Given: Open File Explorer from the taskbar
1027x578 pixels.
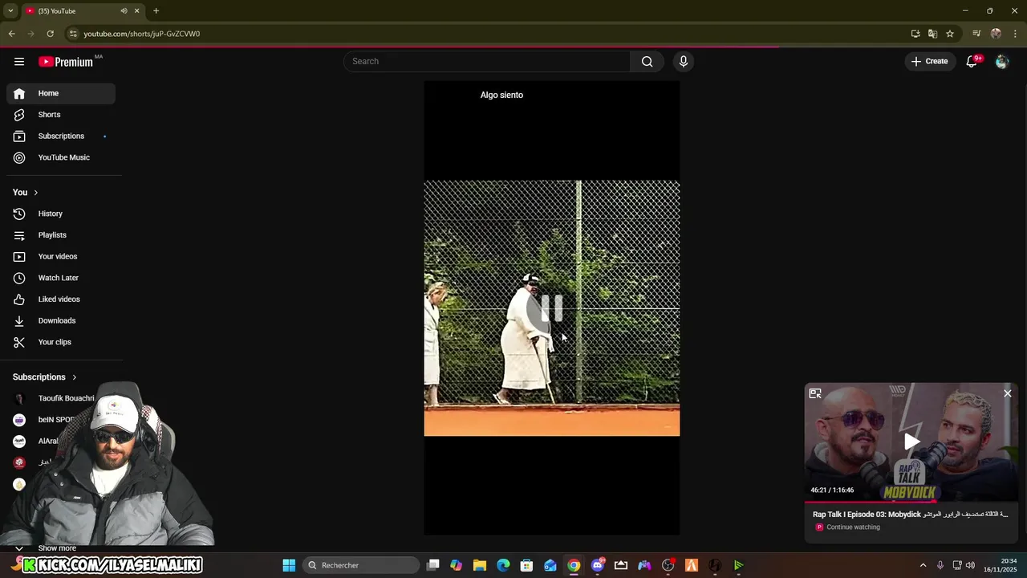Looking at the screenshot, I should point(480,565).
